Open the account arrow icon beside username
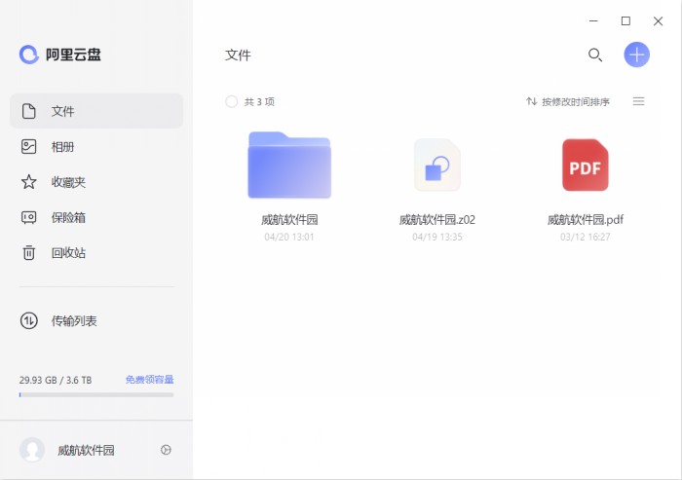This screenshot has height=480, width=682. coord(166,450)
